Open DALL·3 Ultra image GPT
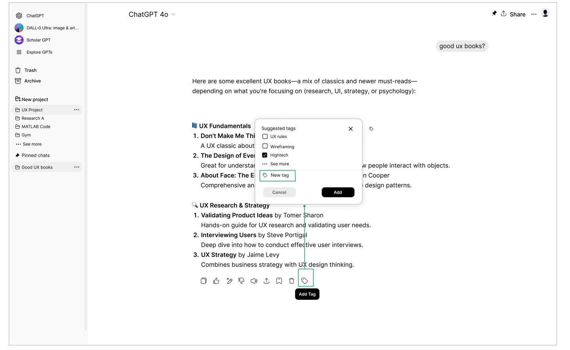This screenshot has height=350, width=570. 47,28
